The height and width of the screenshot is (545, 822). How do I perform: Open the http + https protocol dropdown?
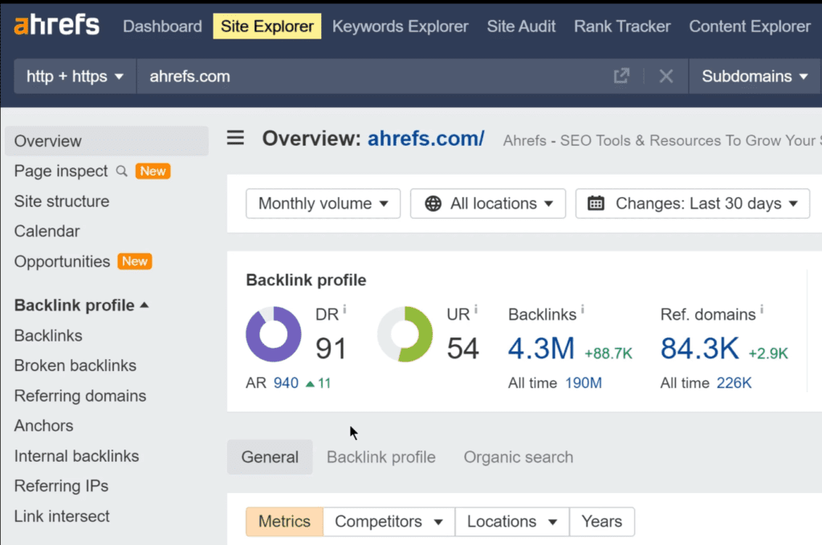point(75,76)
